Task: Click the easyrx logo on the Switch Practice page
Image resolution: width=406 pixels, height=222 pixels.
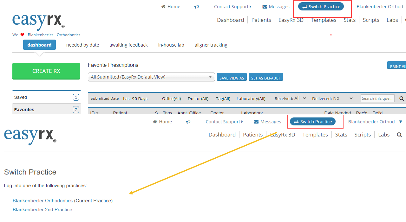Action: (x=30, y=136)
